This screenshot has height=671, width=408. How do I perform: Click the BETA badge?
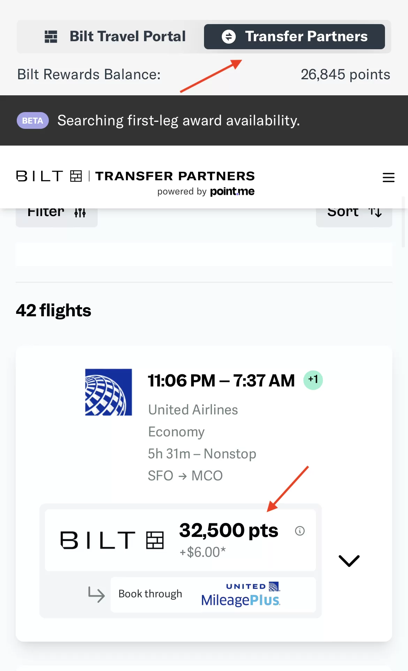click(x=33, y=121)
